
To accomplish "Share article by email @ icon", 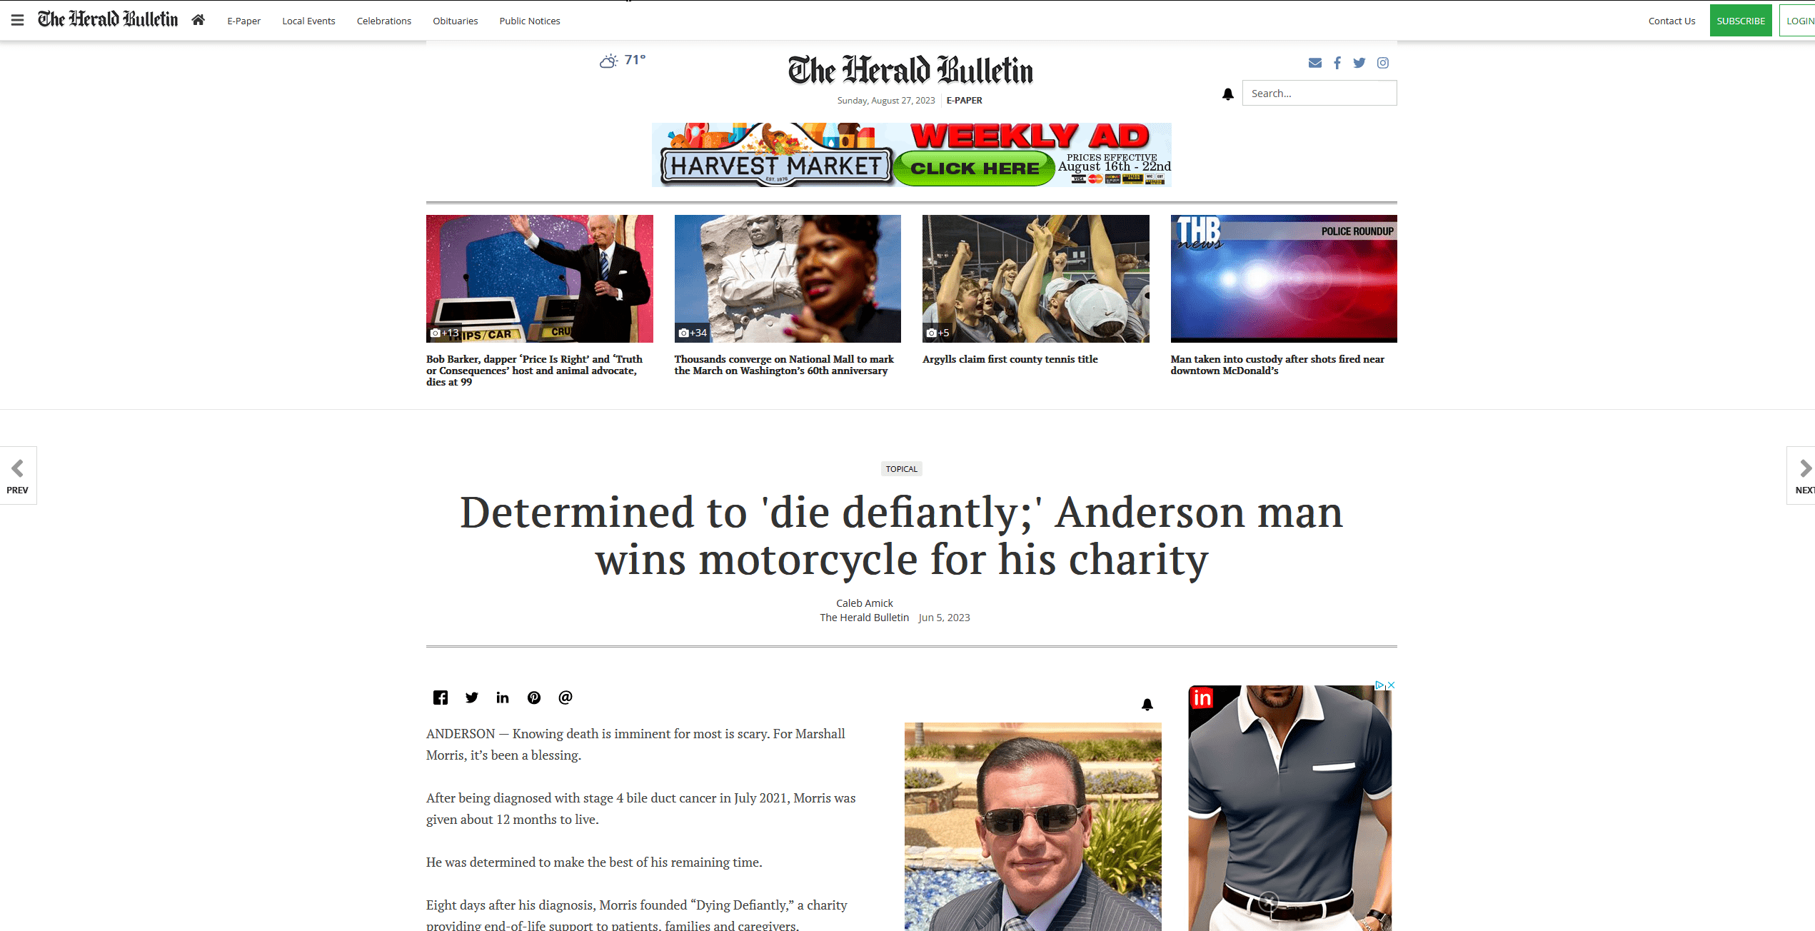I will pyautogui.click(x=565, y=698).
